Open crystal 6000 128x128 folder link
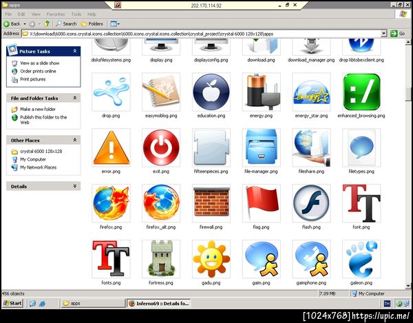This screenshot has height=323, width=413. pyautogui.click(x=41, y=152)
